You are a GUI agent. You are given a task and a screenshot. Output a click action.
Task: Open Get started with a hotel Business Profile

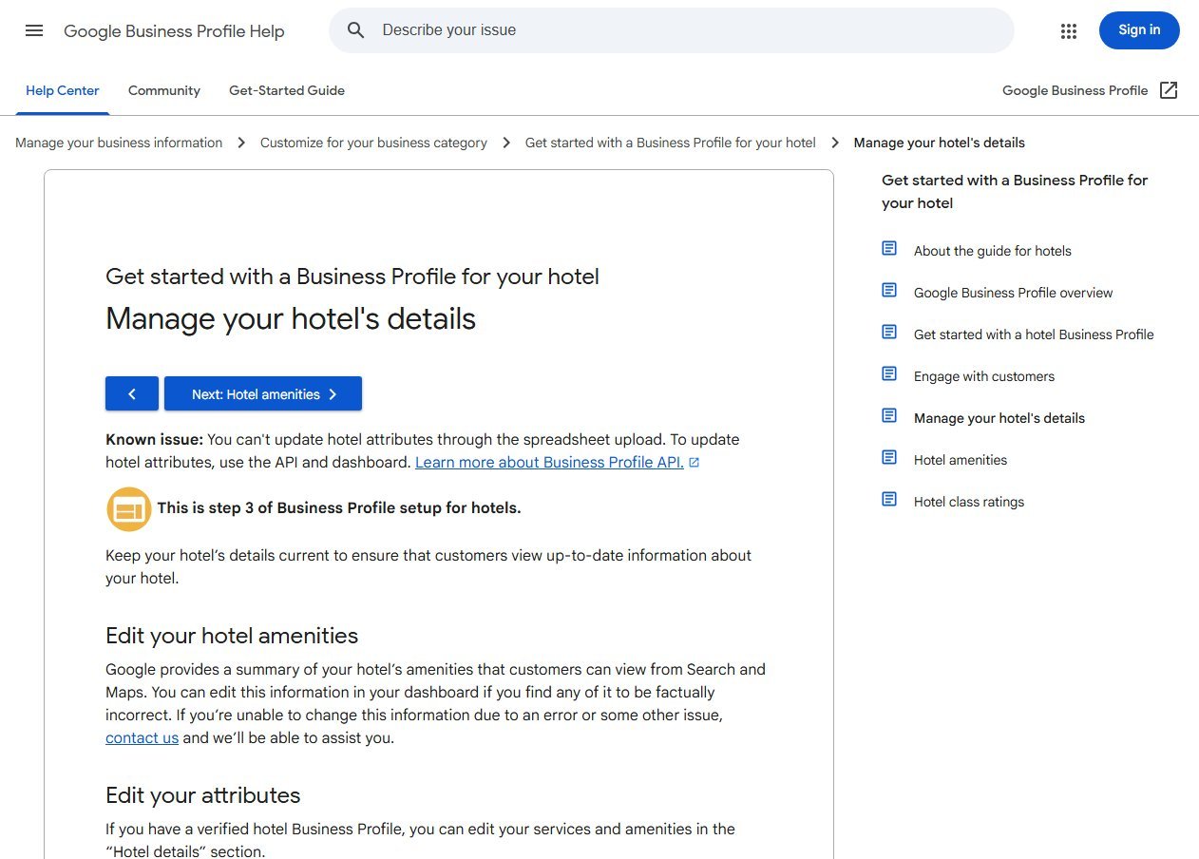1034,334
